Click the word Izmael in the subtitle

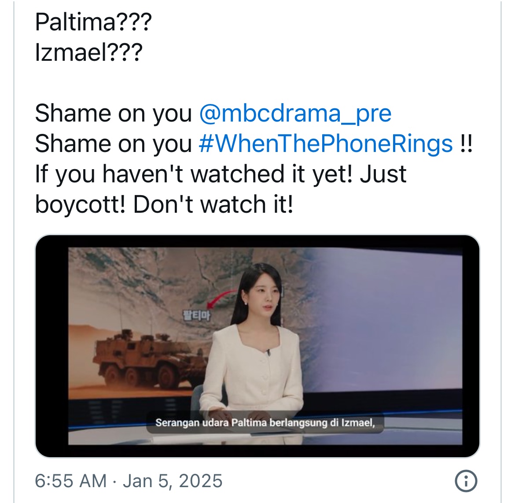pyautogui.click(x=358, y=422)
